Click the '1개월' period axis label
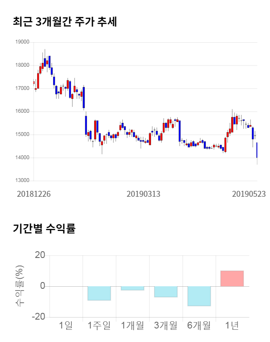The height and width of the screenshot is (342, 270). point(132,326)
